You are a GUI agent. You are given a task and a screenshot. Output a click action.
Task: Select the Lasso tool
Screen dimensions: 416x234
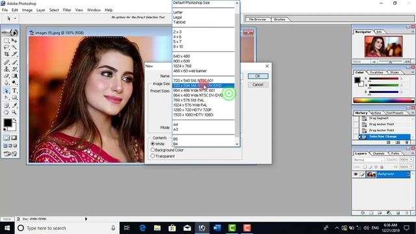point(6,47)
